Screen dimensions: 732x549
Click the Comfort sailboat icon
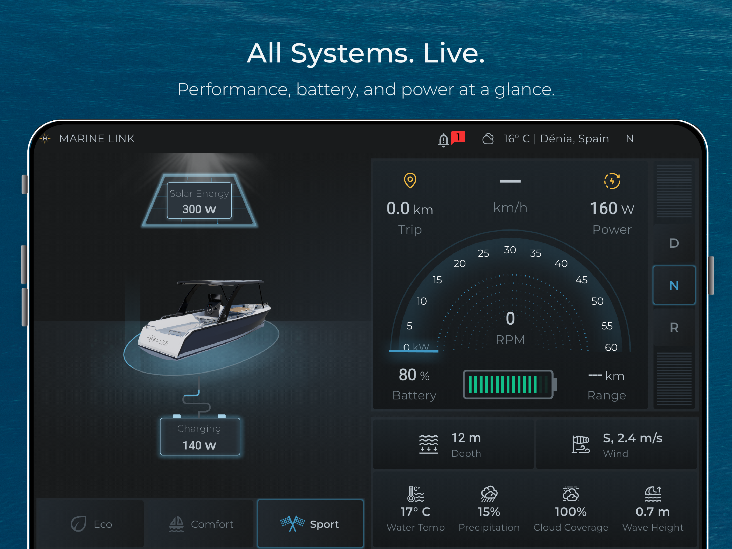tap(176, 524)
